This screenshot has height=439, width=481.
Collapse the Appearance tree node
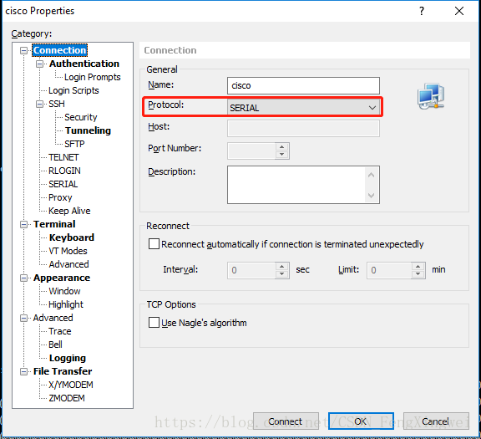click(23, 278)
